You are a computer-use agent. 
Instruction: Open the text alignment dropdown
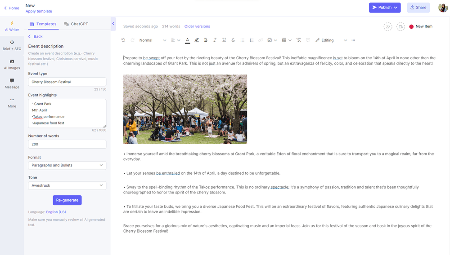click(175, 40)
